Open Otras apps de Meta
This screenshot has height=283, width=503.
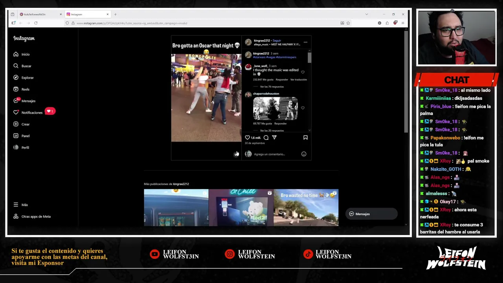32,217
